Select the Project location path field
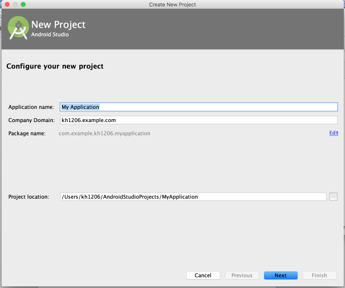345x288 pixels. tap(193, 196)
